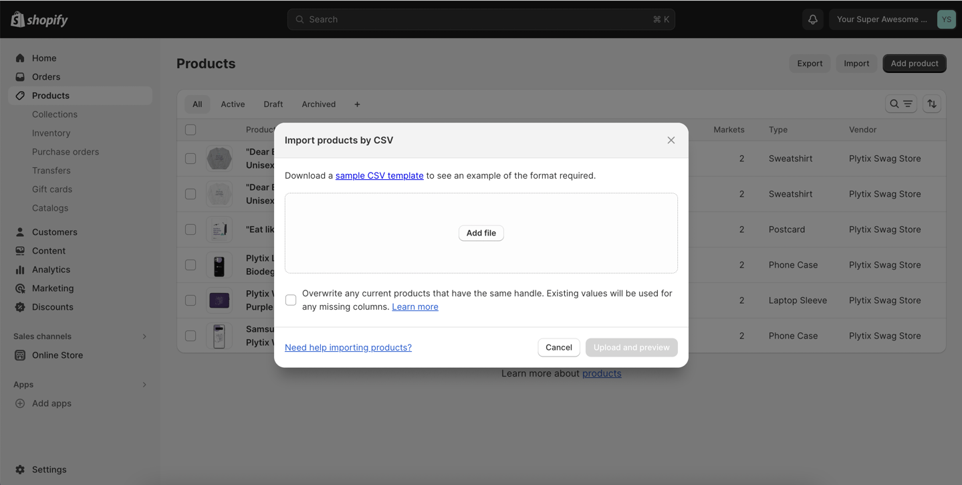Open the sort options for products
Image resolution: width=962 pixels, height=485 pixels.
point(932,104)
